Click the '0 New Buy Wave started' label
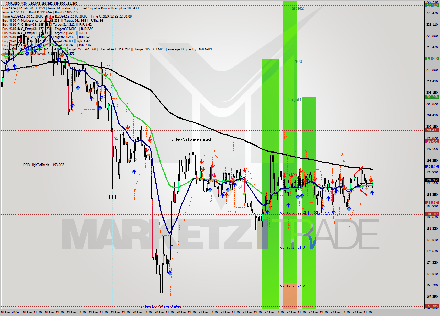The height and width of the screenshot is (316, 440). [x=161, y=306]
